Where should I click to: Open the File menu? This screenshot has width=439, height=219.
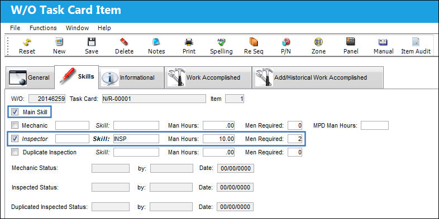[15, 28]
